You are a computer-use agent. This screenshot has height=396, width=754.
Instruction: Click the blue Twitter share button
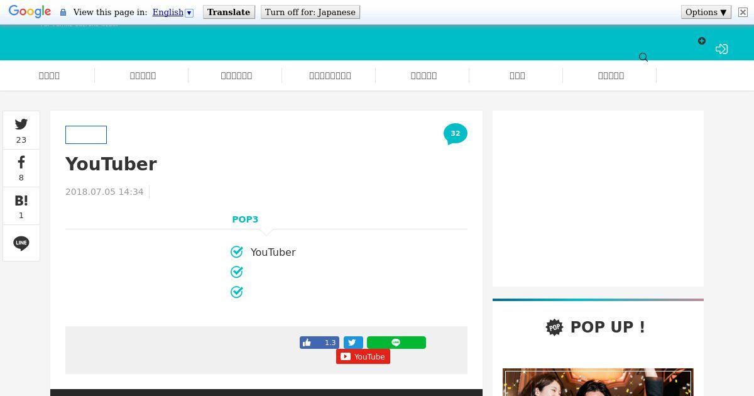[353, 343]
